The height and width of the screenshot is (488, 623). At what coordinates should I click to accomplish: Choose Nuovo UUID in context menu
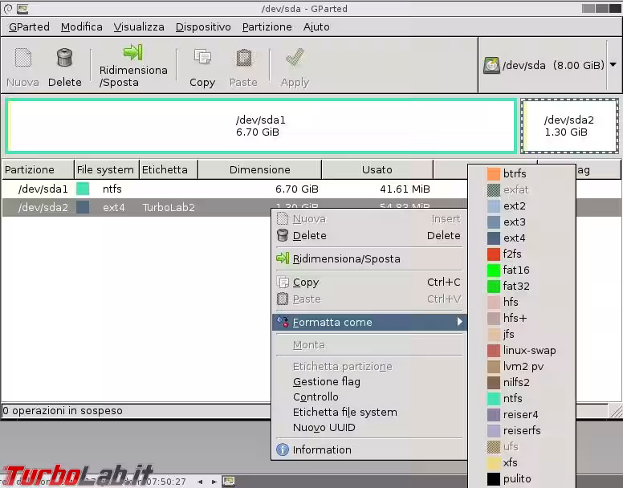click(x=324, y=428)
